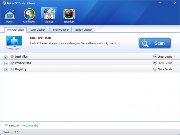The height and width of the screenshot is (135, 180).
Task: Uncheck the Registry checkbox
Action: 6,70
